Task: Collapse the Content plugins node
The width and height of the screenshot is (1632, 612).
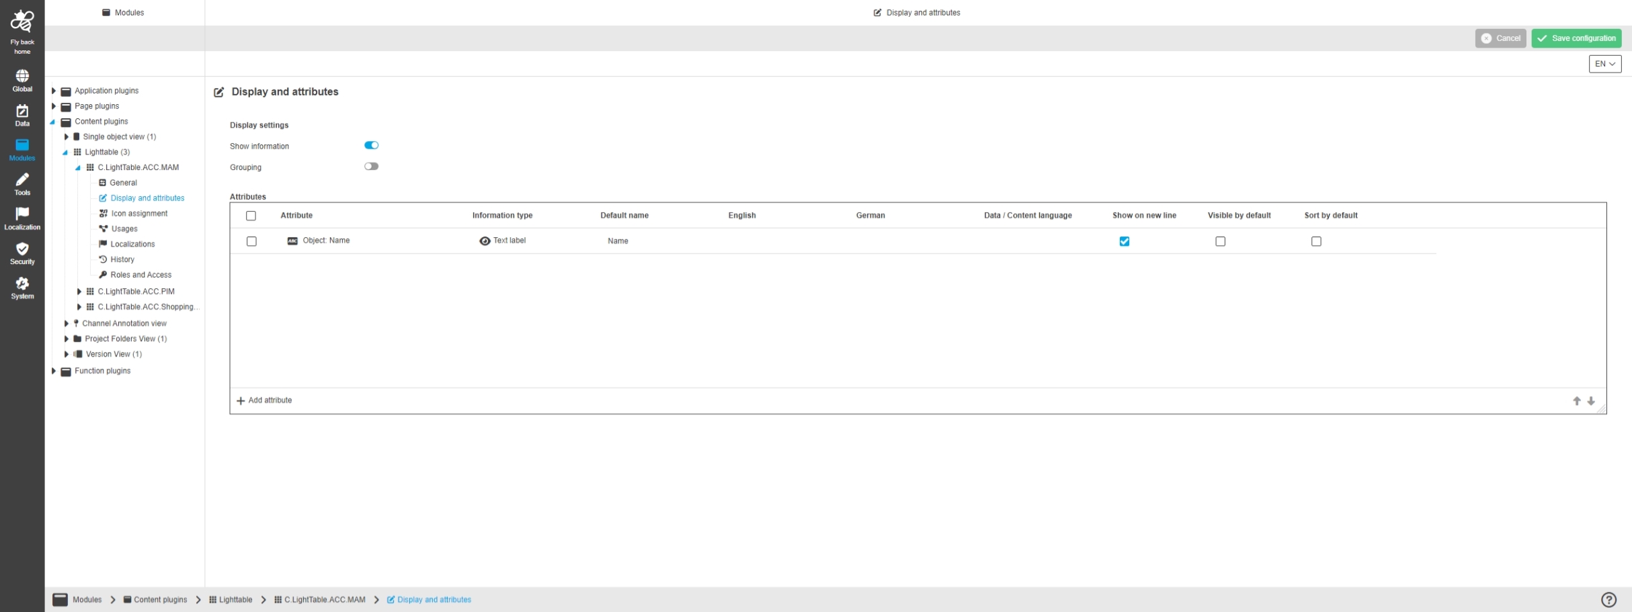Action: pyautogui.click(x=52, y=122)
